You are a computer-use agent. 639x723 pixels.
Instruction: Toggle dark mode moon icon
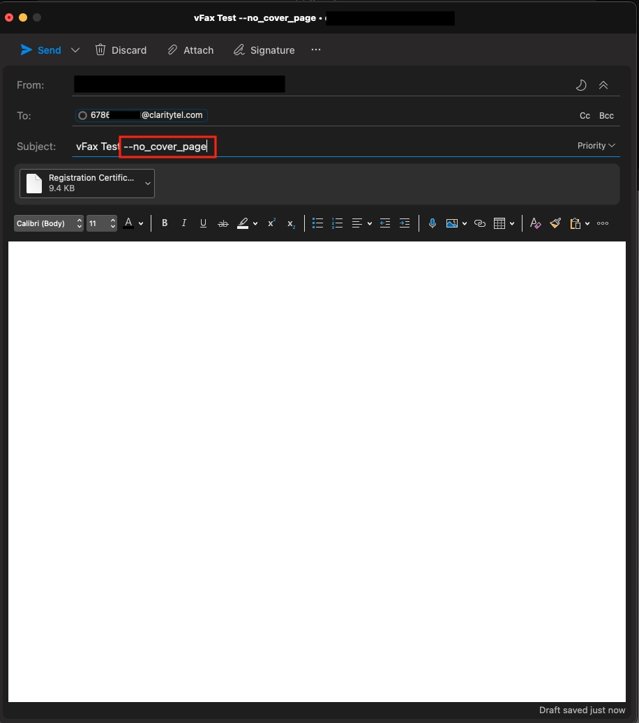point(581,85)
